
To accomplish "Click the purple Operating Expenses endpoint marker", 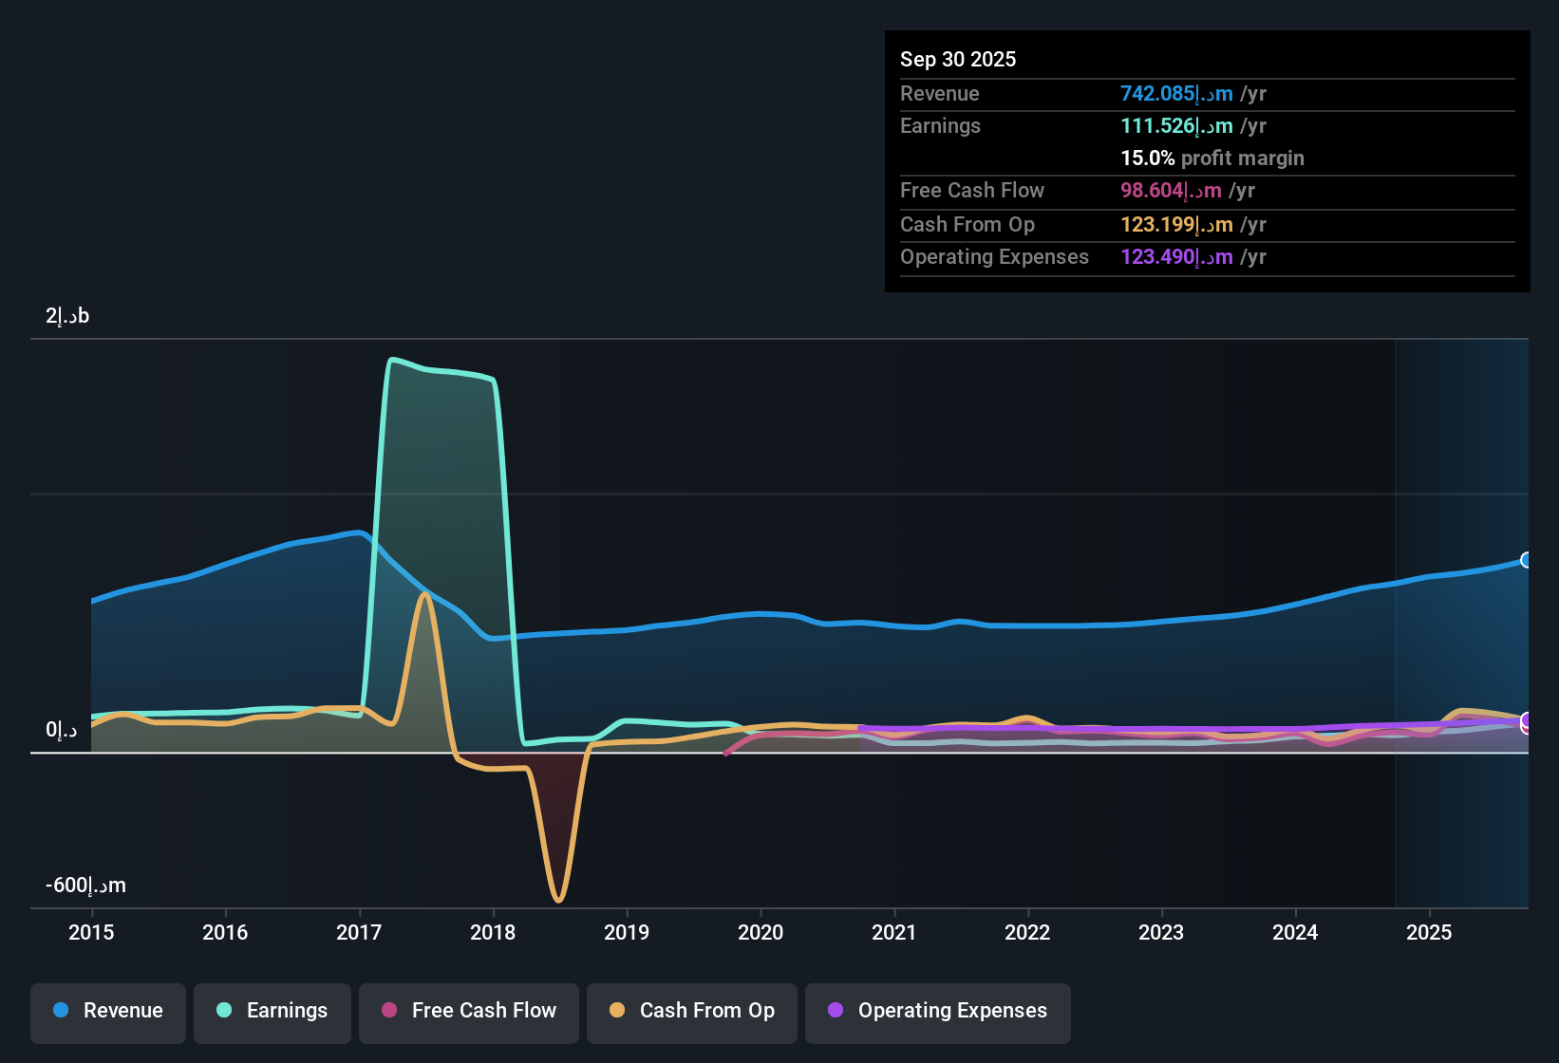I will pos(1527,720).
